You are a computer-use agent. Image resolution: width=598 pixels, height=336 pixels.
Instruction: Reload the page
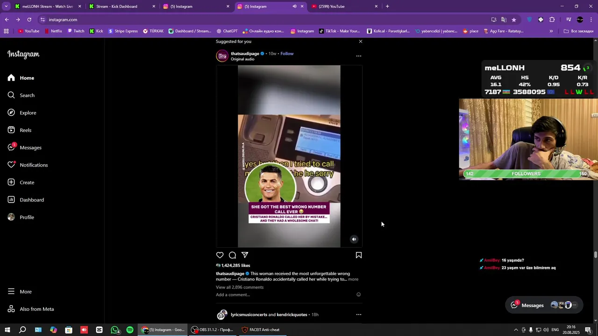click(x=29, y=20)
